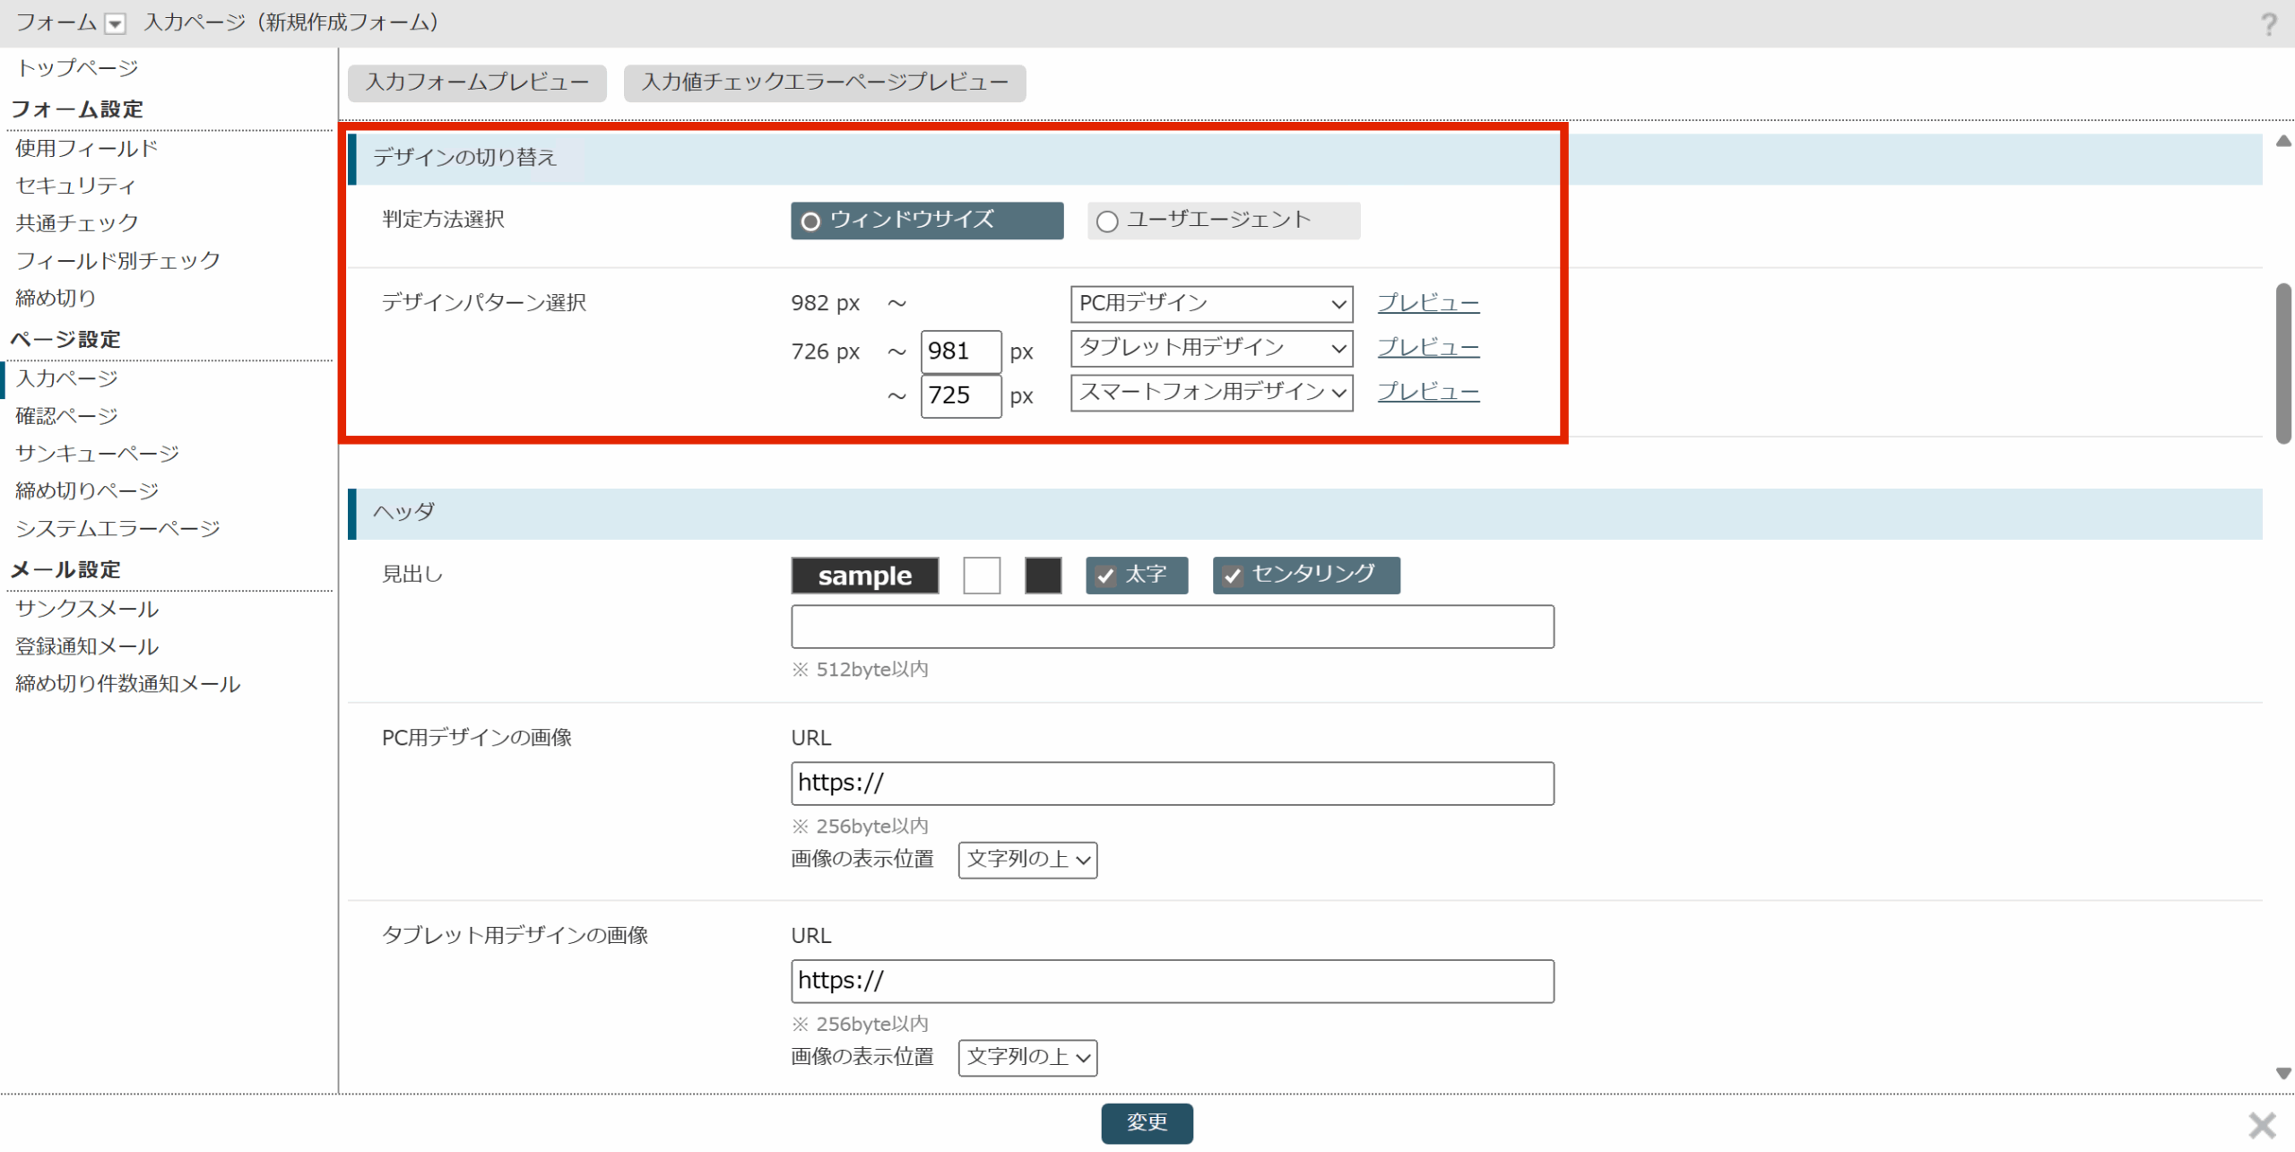
Task: Select フィールド別チェック menu item
Action: [117, 260]
